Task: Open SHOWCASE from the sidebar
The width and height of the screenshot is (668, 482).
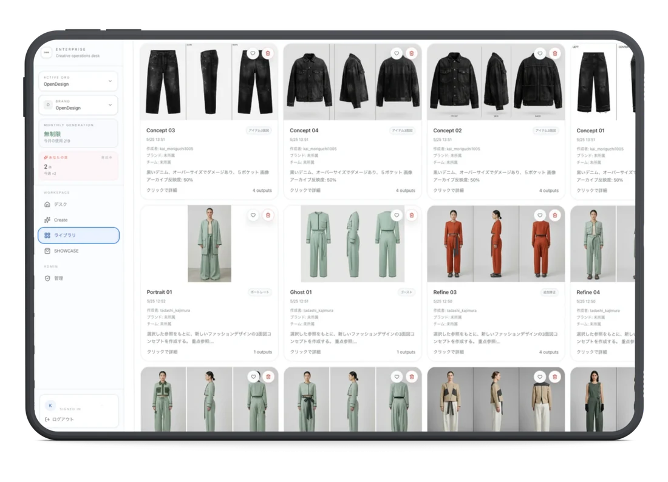Action: point(78,251)
